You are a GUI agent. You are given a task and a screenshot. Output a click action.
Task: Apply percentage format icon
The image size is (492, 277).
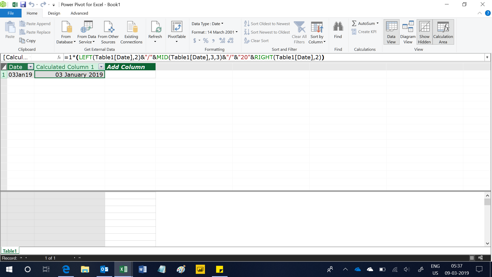[206, 41]
